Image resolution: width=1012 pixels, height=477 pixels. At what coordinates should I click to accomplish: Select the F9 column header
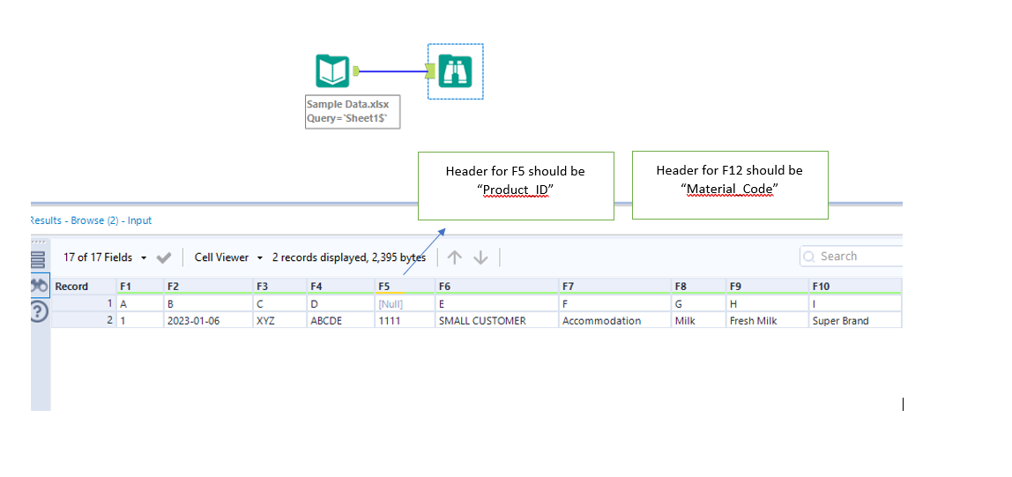(768, 287)
